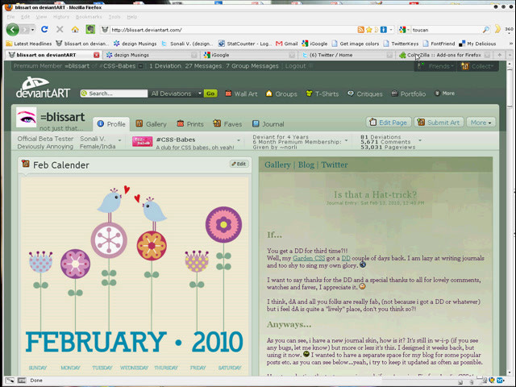516x387 pixels.
Task: Open Portfolio from the deviantART navigation
Action: pos(408,94)
